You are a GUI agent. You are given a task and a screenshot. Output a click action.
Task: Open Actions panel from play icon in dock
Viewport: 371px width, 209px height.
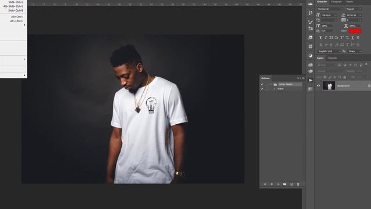(x=311, y=80)
